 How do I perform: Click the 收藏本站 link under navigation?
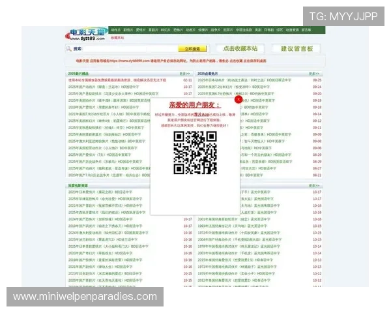(117, 38)
